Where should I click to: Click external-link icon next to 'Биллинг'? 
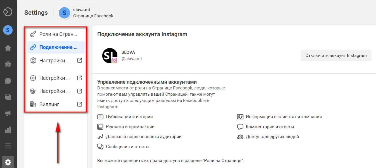80,104
